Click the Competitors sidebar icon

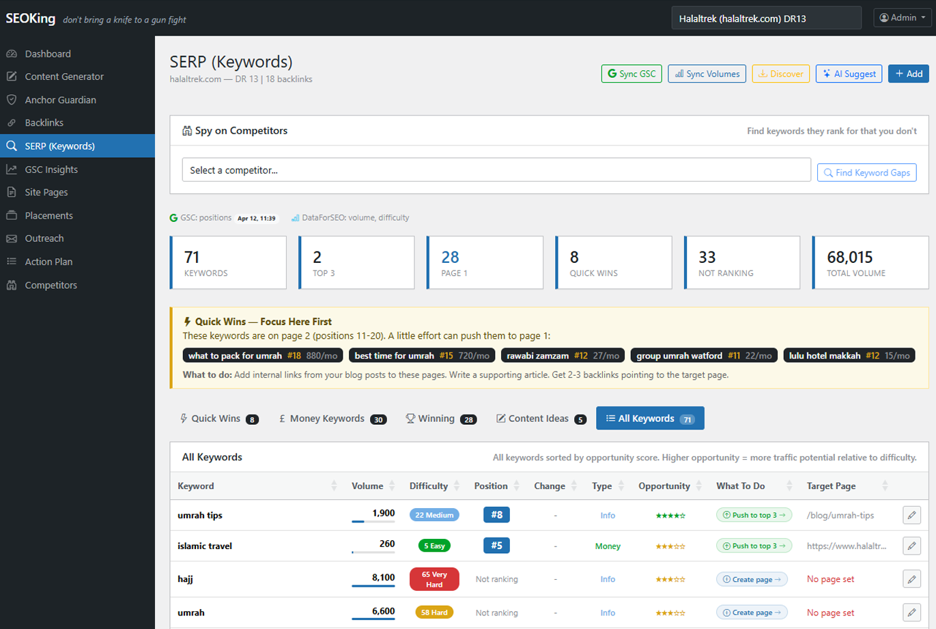[x=12, y=285]
